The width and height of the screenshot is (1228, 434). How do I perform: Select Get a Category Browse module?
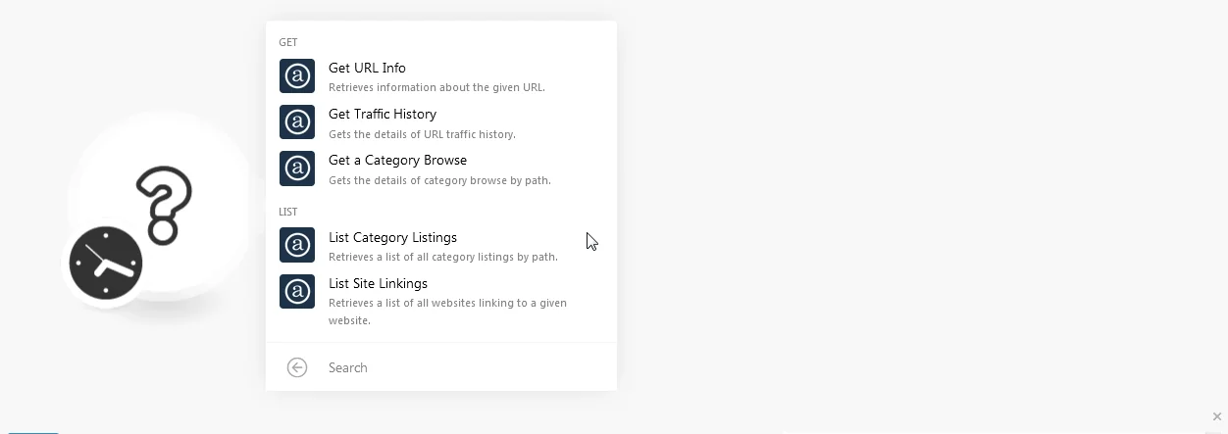point(441,169)
